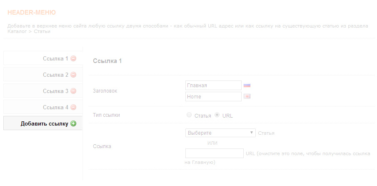Image resolution: width=377 pixels, height=186 pixels.
Task: Select the Статья radio button
Action: coord(190,115)
